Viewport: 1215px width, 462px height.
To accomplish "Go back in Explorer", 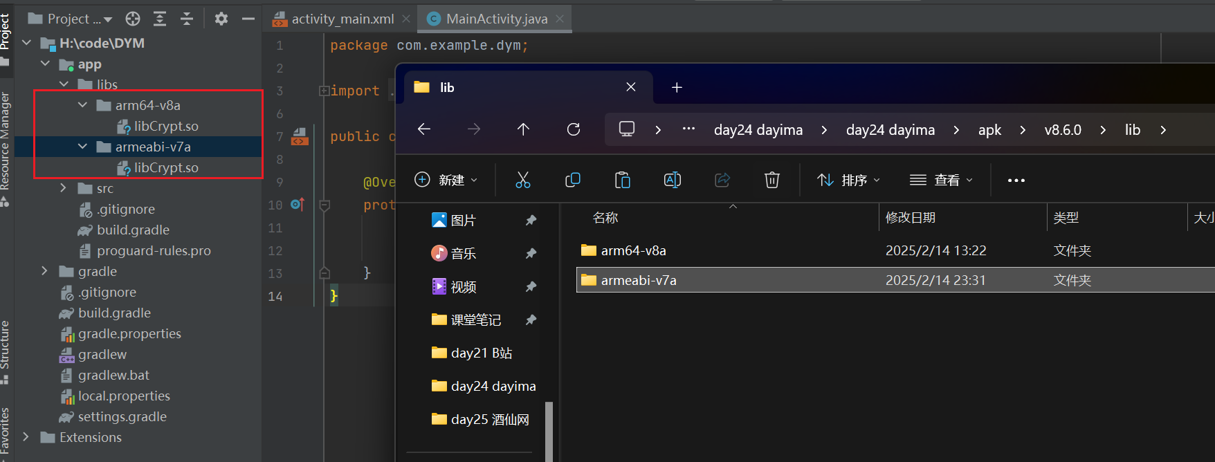I will pos(424,129).
